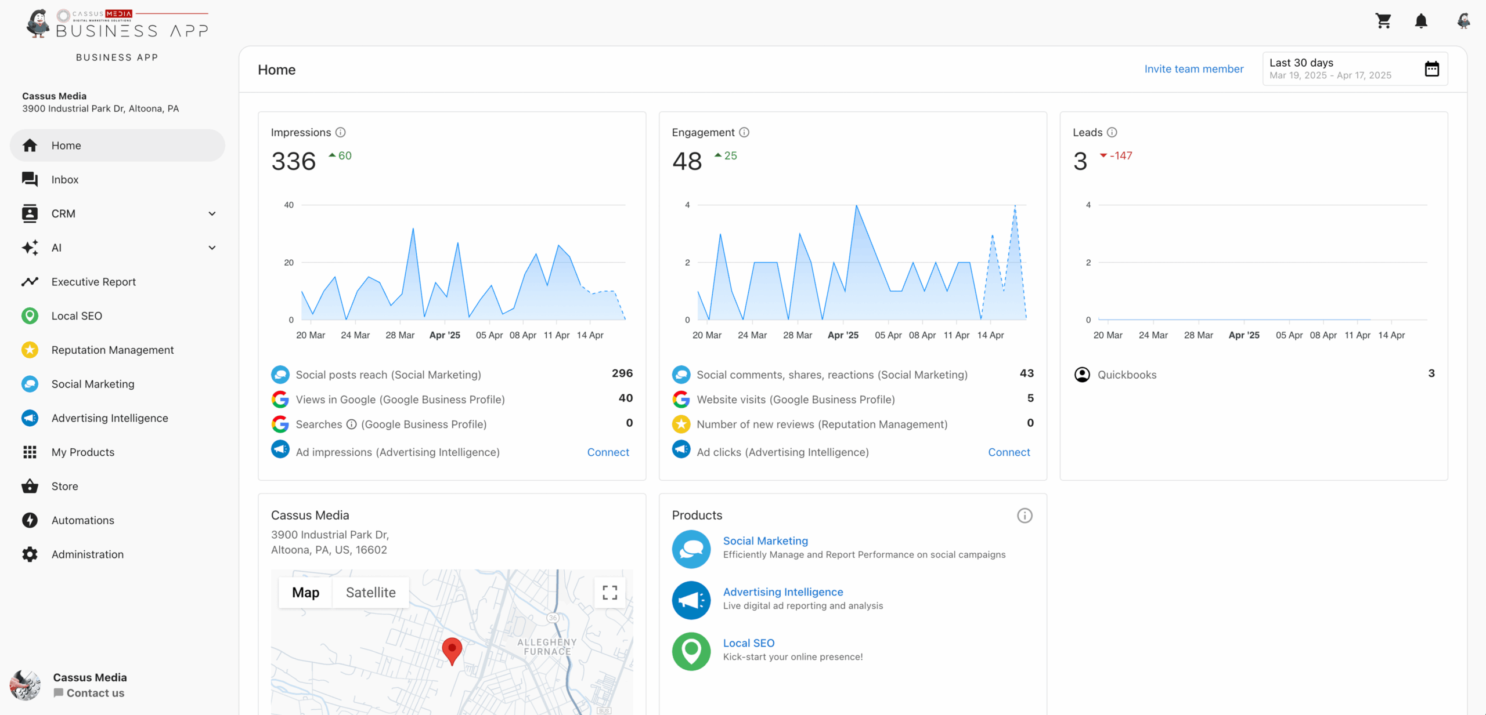Open the shopping cart icon
This screenshot has height=715, width=1486.
click(x=1383, y=21)
